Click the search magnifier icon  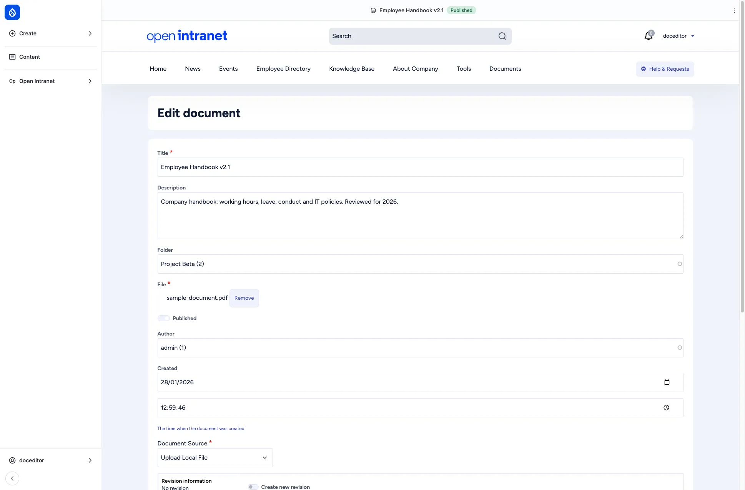tap(502, 36)
